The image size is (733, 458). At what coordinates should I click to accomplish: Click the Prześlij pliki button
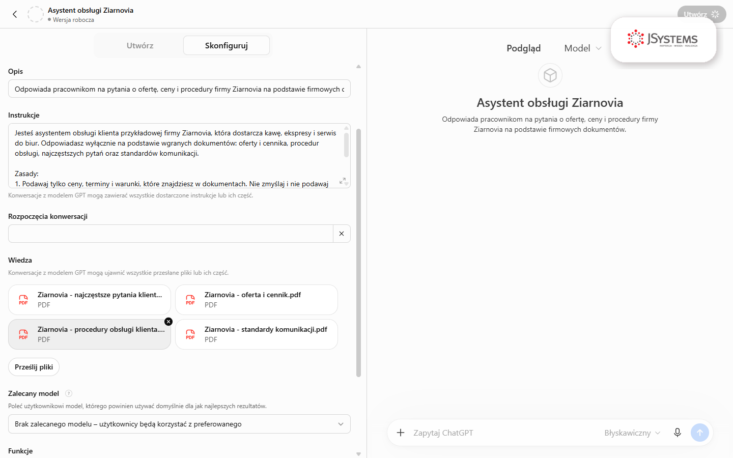point(34,367)
